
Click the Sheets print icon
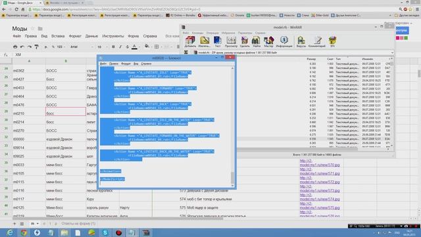pos(15,47)
